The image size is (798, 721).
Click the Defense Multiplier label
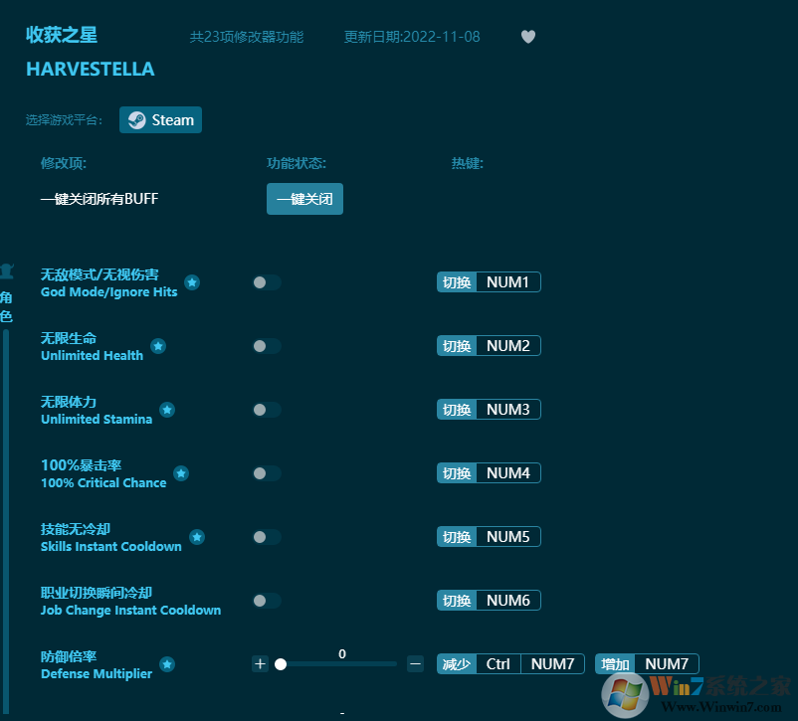pos(97,673)
